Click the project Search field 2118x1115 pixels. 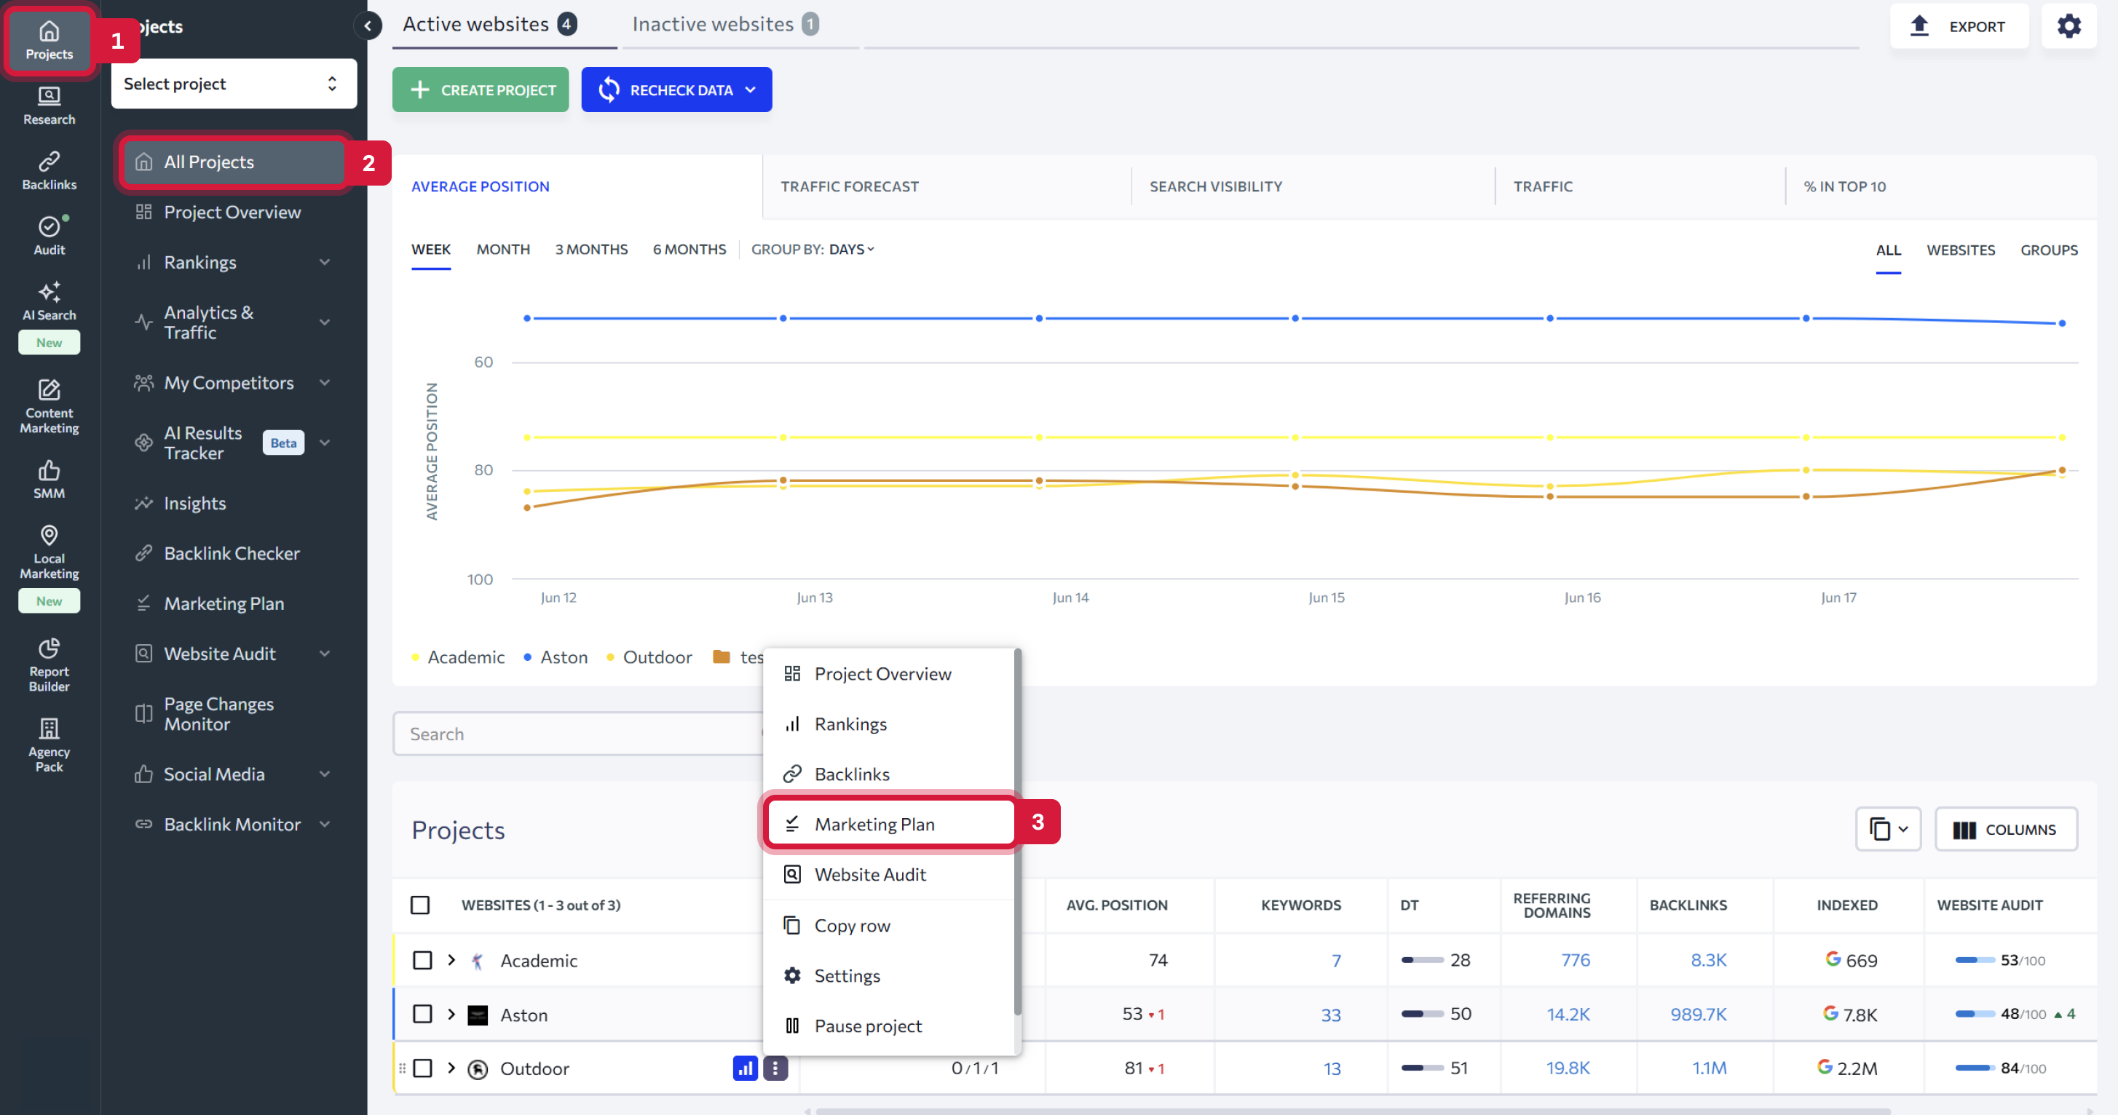(x=579, y=734)
